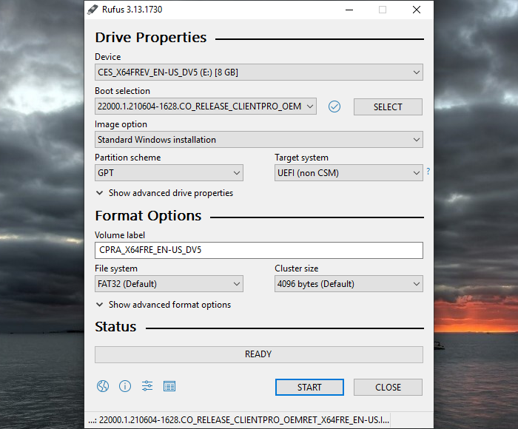Click the Device label
This screenshot has height=429, width=518.
[x=108, y=57]
